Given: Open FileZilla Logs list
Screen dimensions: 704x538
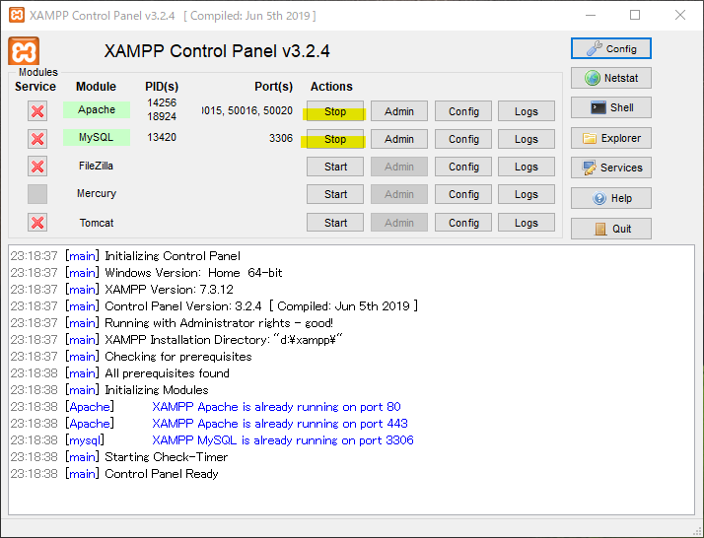Looking at the screenshot, I should [x=527, y=167].
